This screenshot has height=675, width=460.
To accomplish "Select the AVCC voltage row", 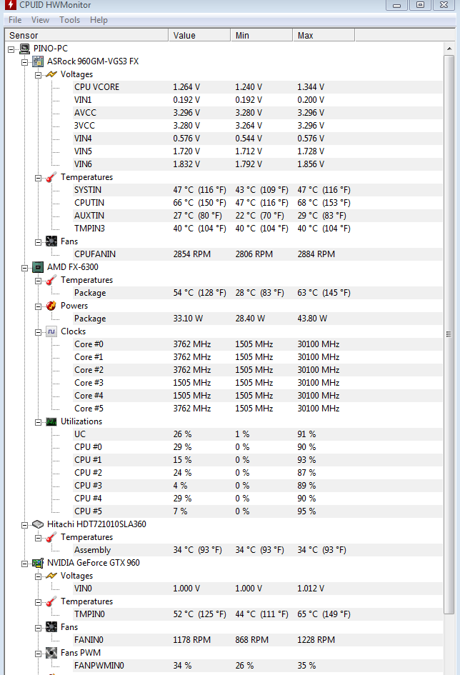I will pyautogui.click(x=258, y=113).
